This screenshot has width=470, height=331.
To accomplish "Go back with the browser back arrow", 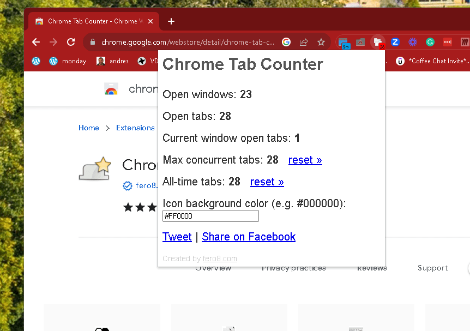I will (x=36, y=42).
